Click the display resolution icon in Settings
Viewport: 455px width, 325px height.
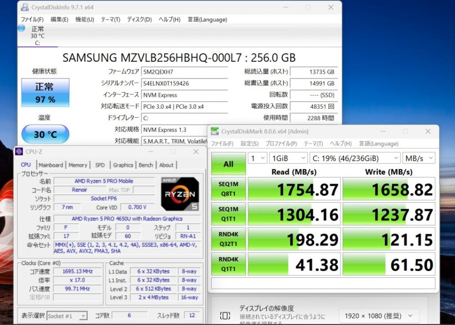pos(225,315)
